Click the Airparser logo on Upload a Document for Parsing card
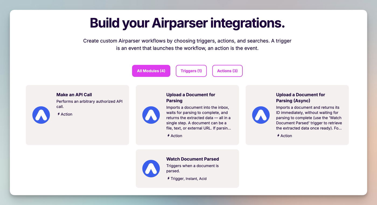 point(151,115)
